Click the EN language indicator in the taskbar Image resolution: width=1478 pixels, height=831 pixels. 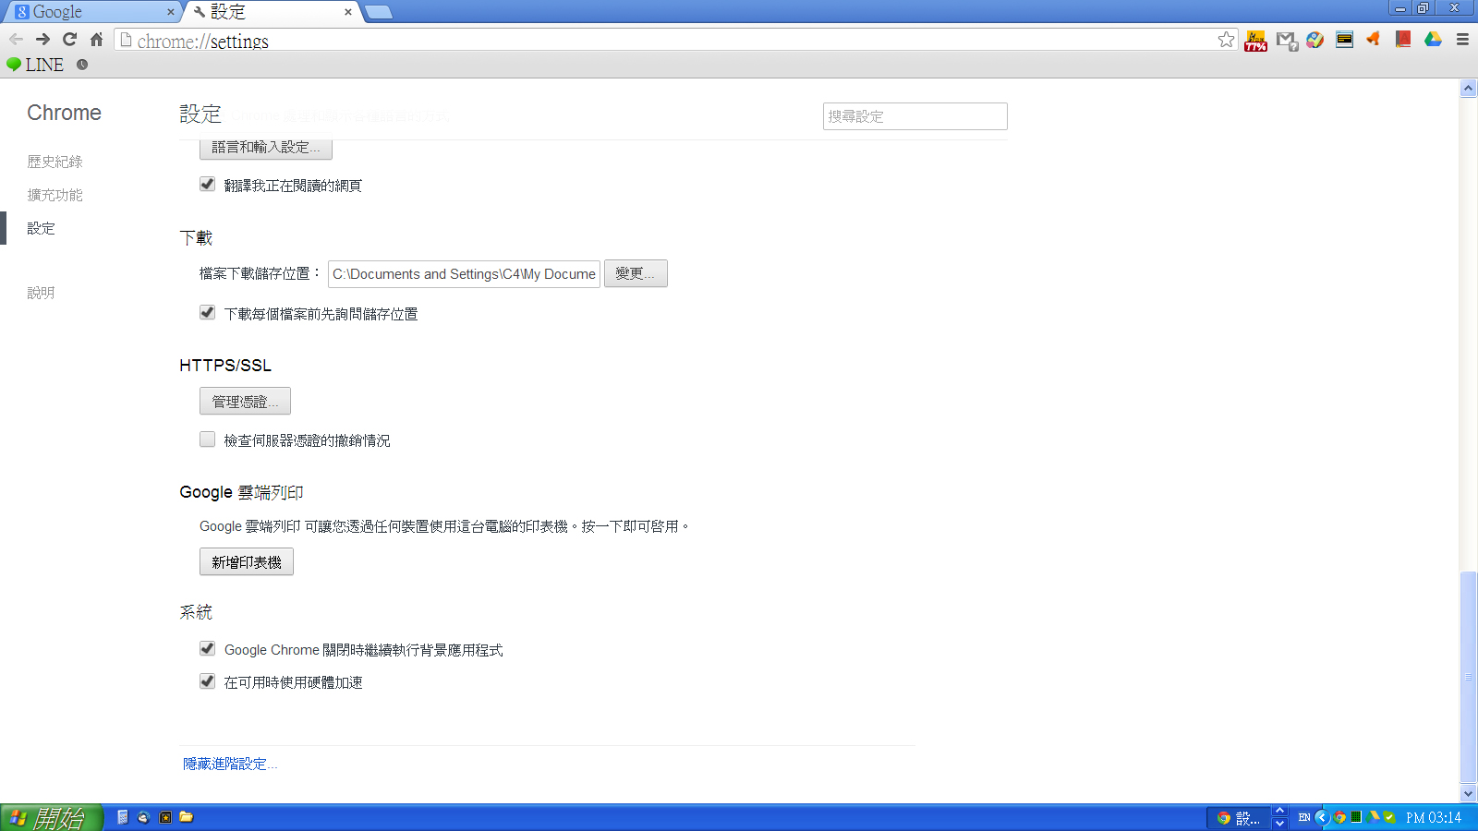1303,817
